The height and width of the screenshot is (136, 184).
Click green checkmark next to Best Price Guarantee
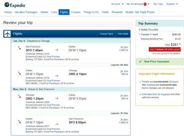(x=140, y=62)
